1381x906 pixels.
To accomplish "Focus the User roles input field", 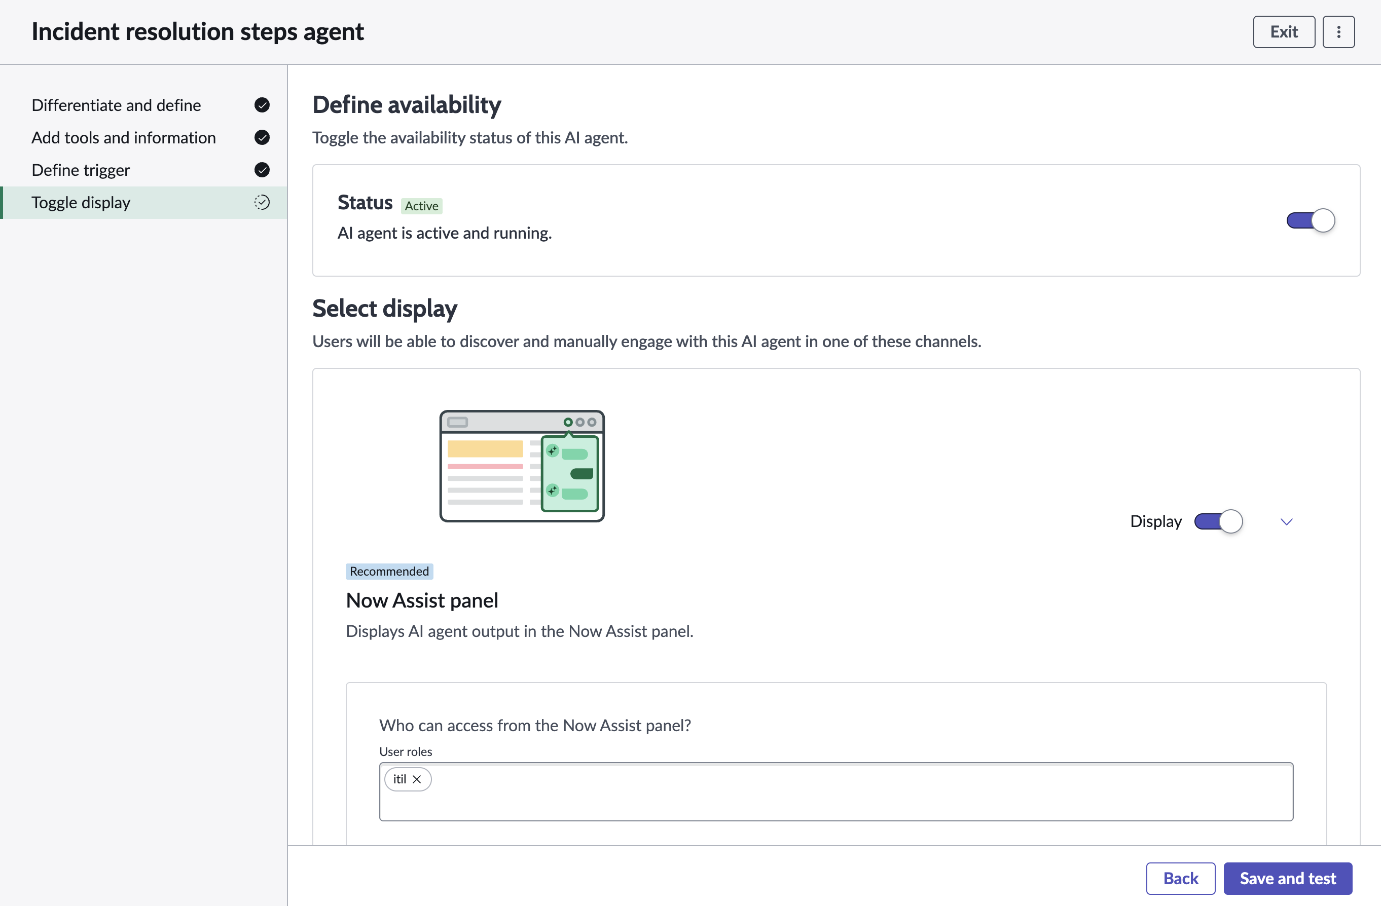I will click(836, 791).
